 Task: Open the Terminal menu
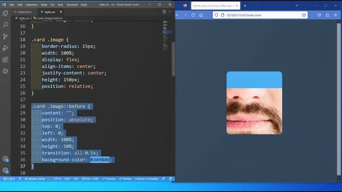pos(72,5)
